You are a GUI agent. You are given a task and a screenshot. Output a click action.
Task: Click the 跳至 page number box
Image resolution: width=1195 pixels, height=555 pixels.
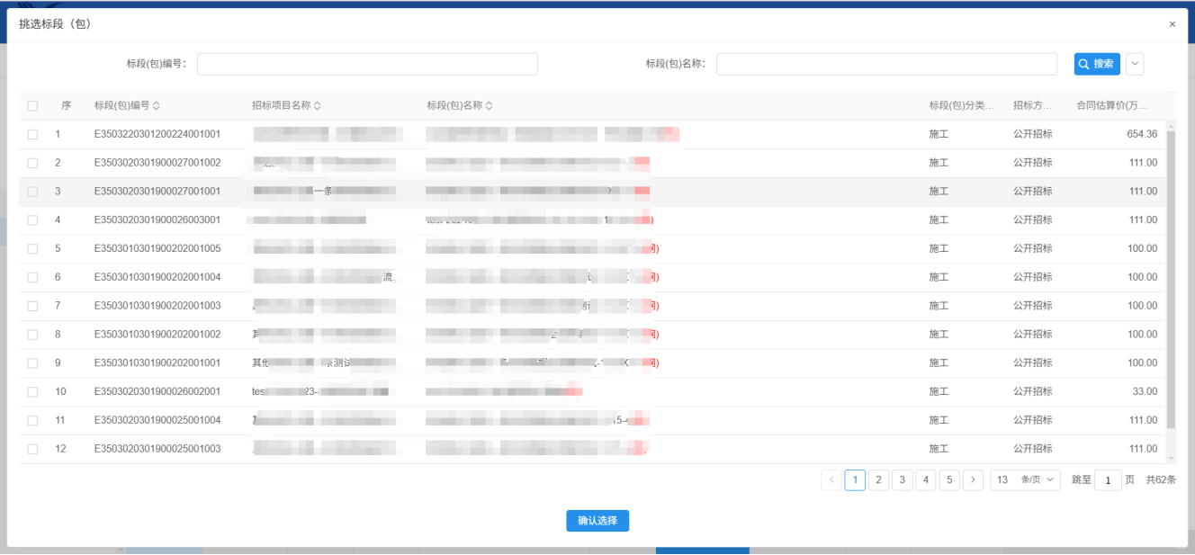pyautogui.click(x=1108, y=480)
